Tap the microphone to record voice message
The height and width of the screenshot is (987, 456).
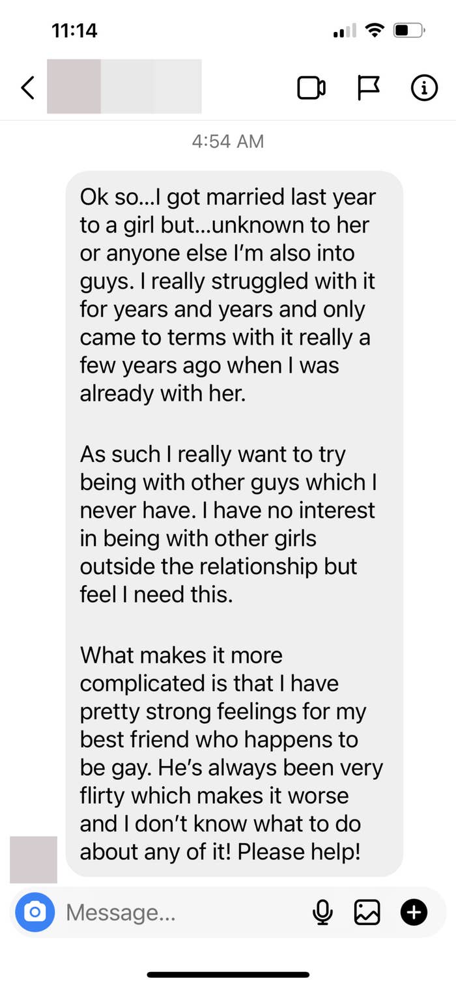[x=322, y=913]
